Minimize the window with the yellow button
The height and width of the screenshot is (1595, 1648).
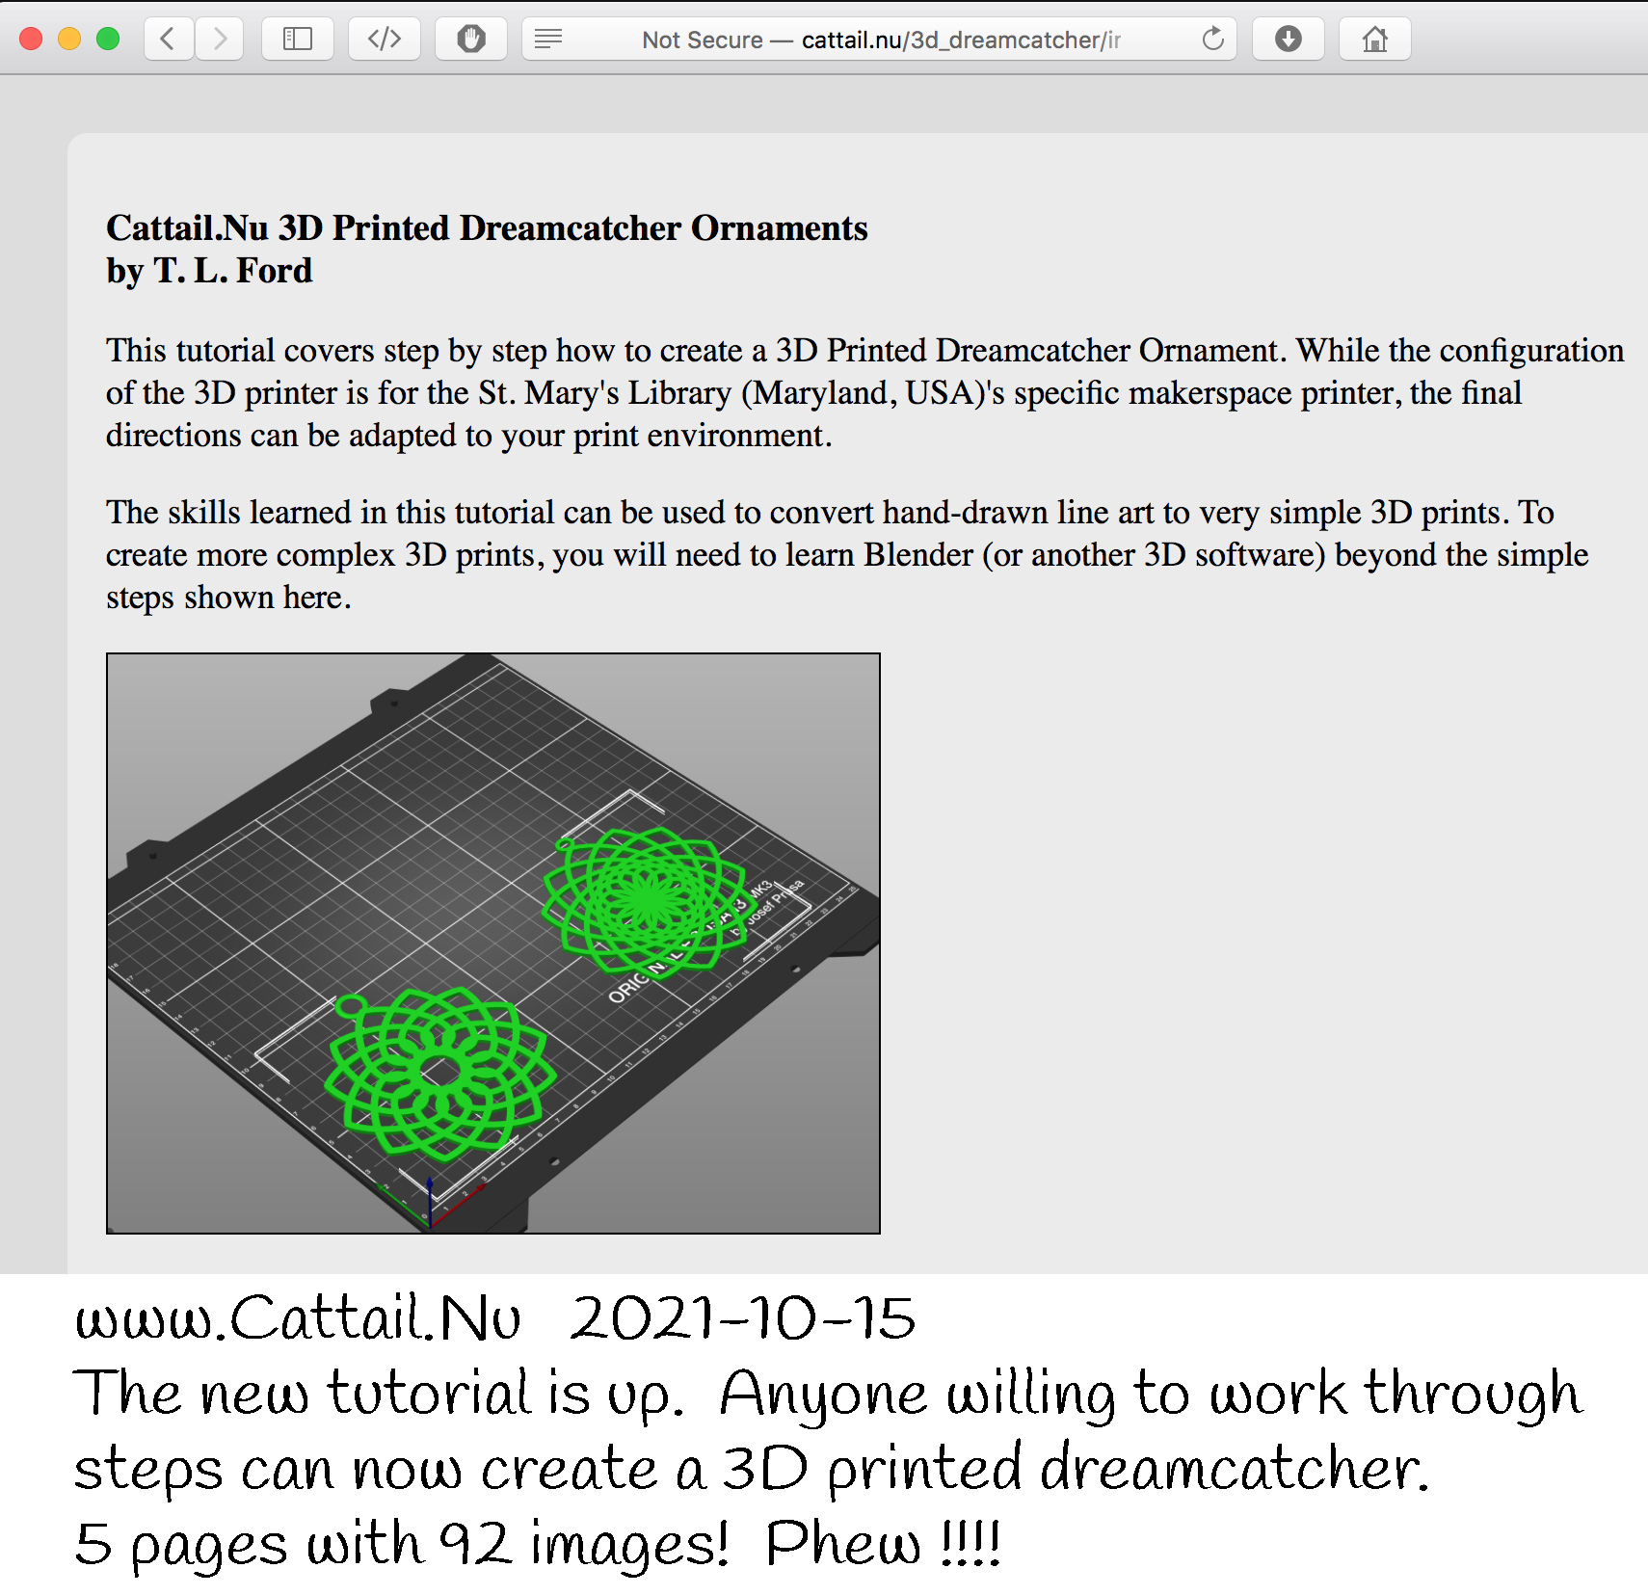(69, 39)
